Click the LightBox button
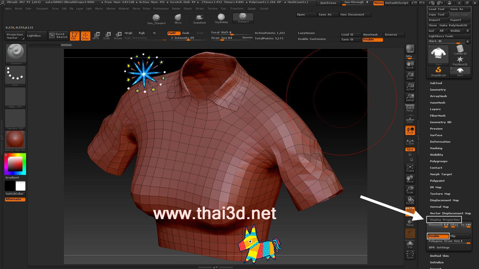 point(34,36)
